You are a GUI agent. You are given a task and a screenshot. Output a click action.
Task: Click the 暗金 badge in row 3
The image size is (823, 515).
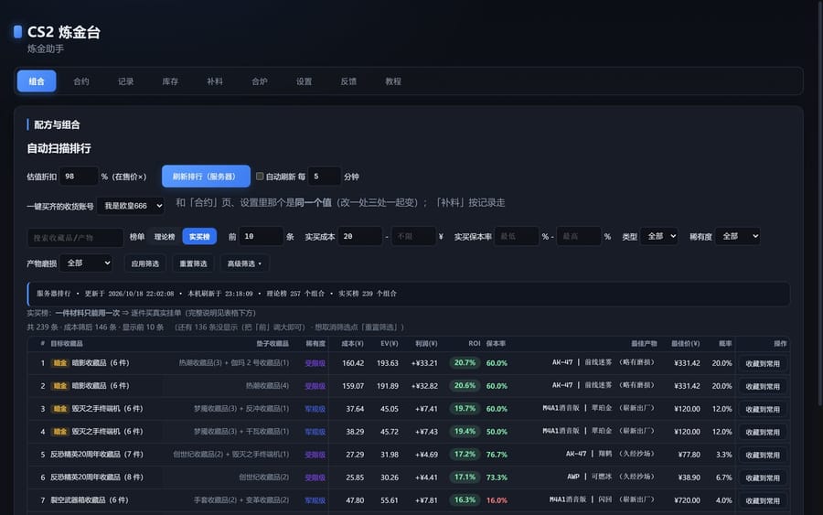click(x=59, y=408)
